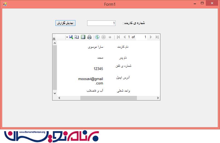The height and width of the screenshot is (143, 220).
Task: Click the horizontal scrollbar left arrow
Action: click(x=59, y=98)
